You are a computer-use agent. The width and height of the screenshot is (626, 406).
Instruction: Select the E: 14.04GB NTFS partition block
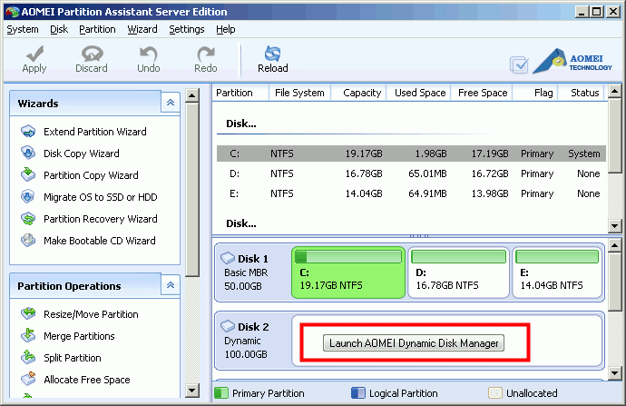tap(557, 272)
